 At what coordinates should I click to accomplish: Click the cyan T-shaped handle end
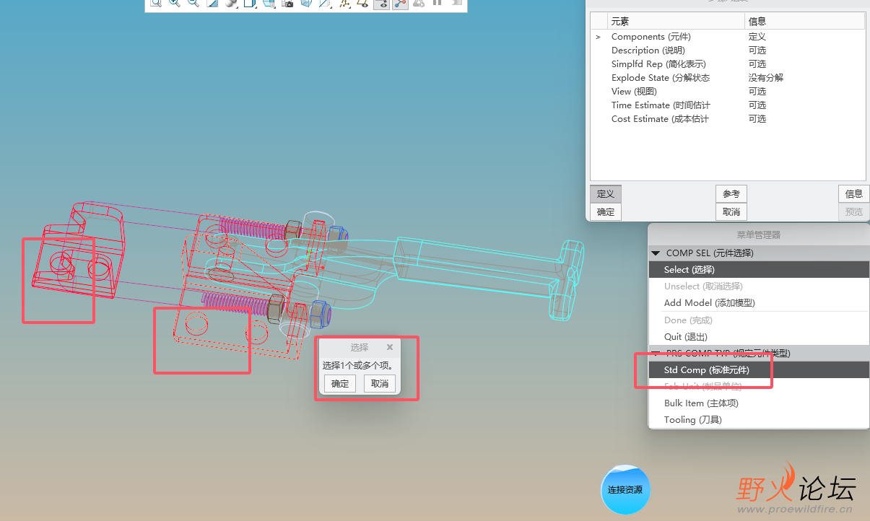[x=567, y=280]
